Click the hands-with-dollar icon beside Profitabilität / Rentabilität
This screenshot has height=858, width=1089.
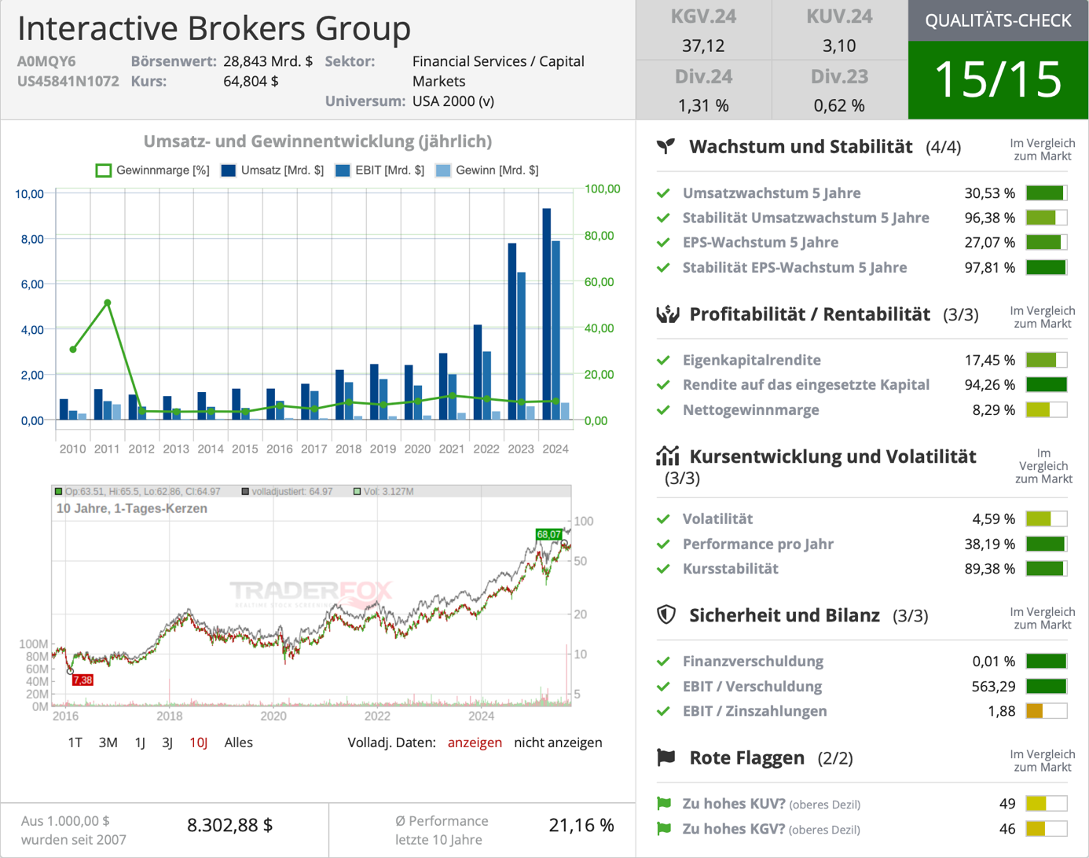coord(667,314)
